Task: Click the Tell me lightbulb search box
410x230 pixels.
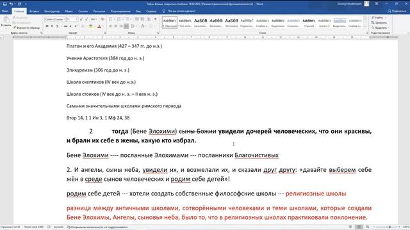Action: pos(179,11)
